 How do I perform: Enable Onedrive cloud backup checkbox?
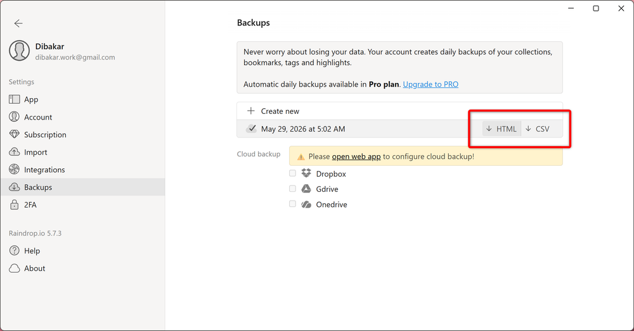292,204
